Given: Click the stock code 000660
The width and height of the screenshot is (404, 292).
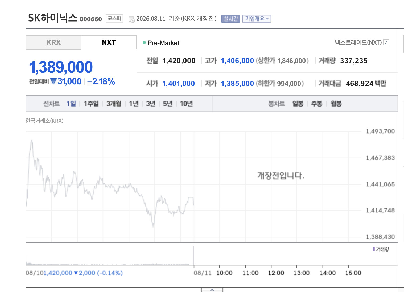Looking at the screenshot, I should (91, 19).
